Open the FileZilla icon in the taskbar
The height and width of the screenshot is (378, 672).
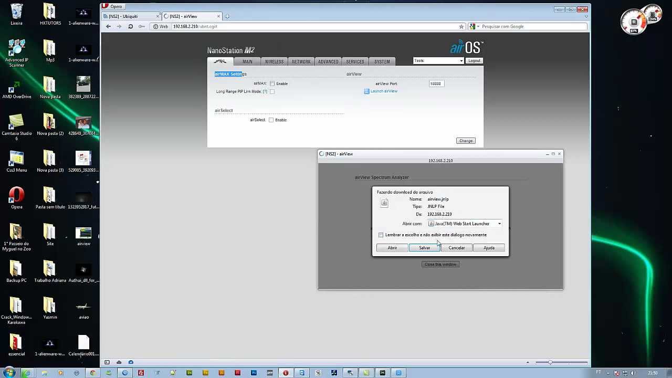click(x=141, y=373)
